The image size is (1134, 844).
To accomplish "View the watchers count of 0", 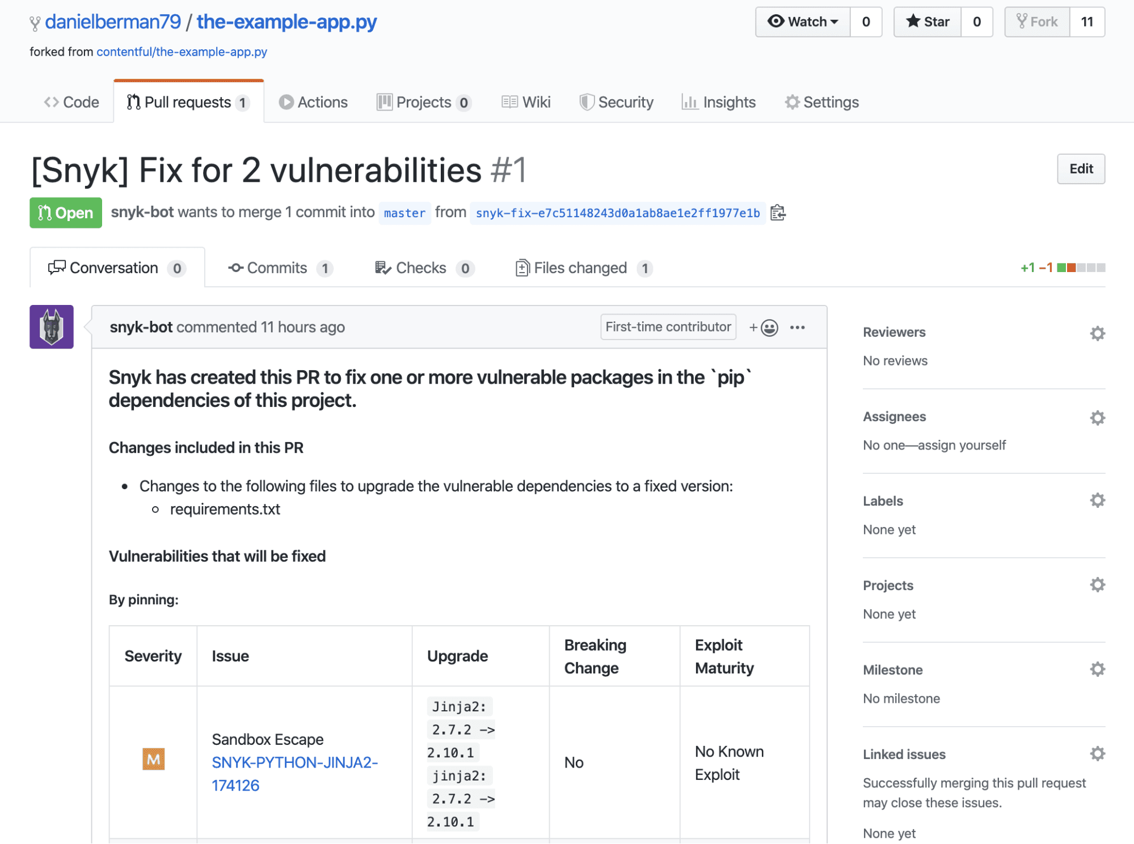I will pyautogui.click(x=866, y=22).
